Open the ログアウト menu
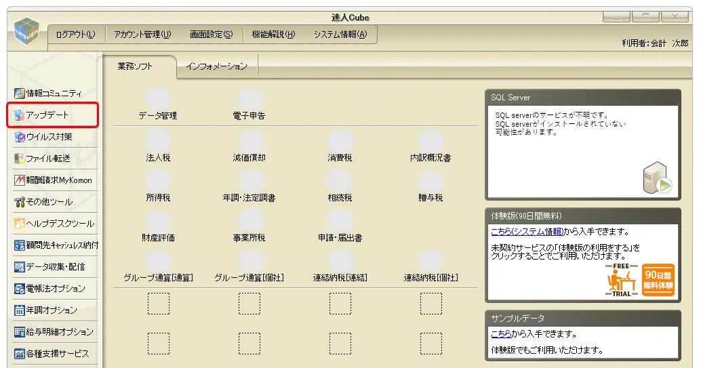Viewport: 701px width, 368px height. [x=75, y=35]
